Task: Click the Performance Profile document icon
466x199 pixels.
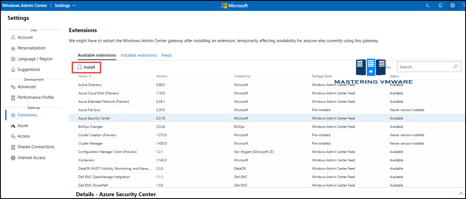Action: (13, 98)
